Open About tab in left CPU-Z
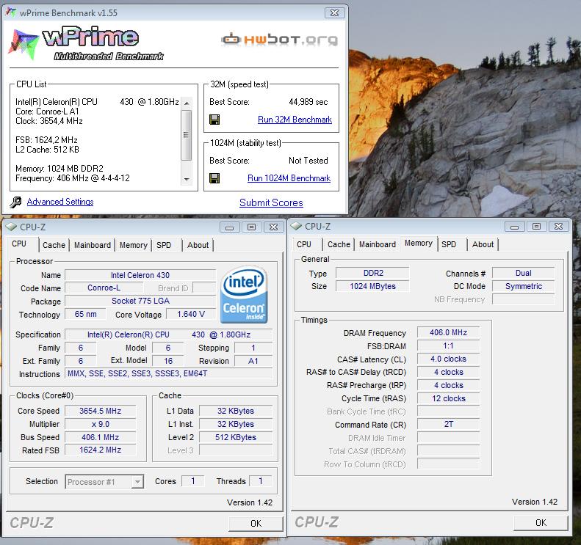The height and width of the screenshot is (545, 581). click(198, 245)
